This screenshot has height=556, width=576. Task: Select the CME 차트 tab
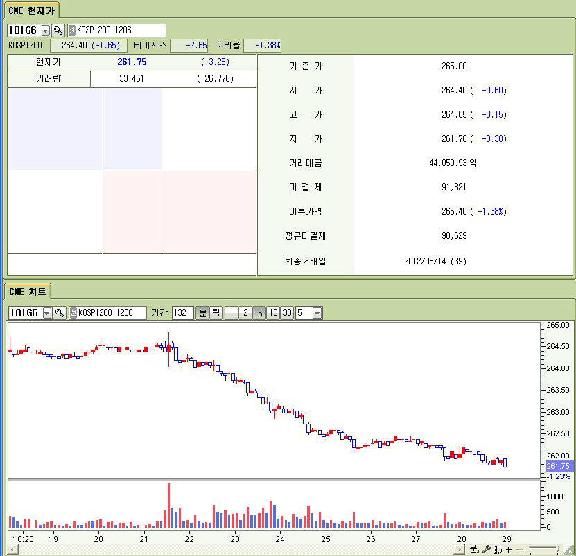point(28,292)
